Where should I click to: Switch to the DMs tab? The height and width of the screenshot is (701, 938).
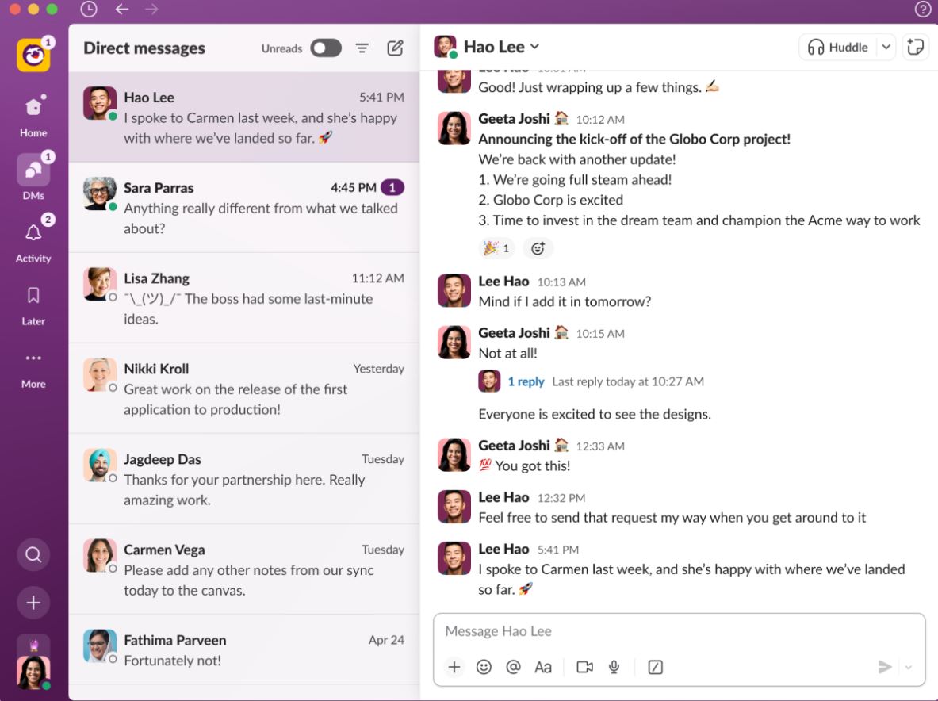(x=33, y=177)
